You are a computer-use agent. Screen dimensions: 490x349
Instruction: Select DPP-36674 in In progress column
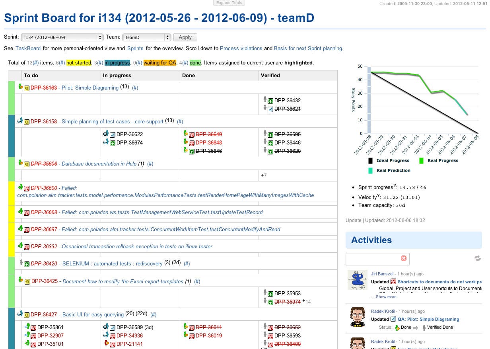click(130, 142)
